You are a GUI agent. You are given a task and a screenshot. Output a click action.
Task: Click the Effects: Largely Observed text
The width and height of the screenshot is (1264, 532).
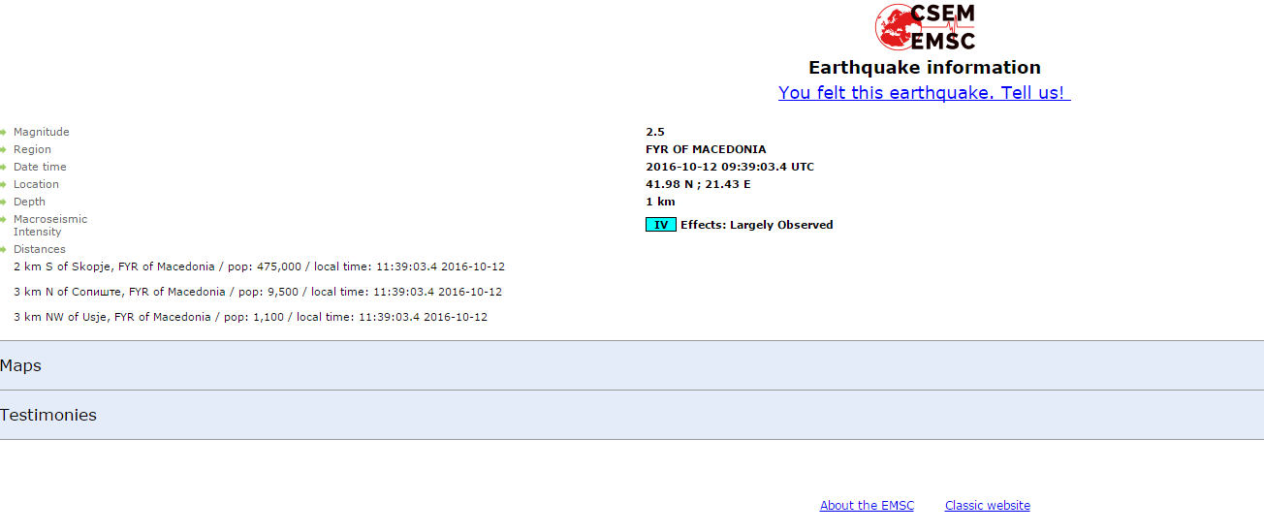(x=757, y=225)
